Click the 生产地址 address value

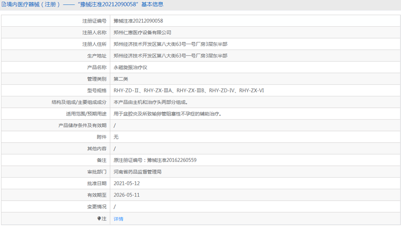coord(170,56)
